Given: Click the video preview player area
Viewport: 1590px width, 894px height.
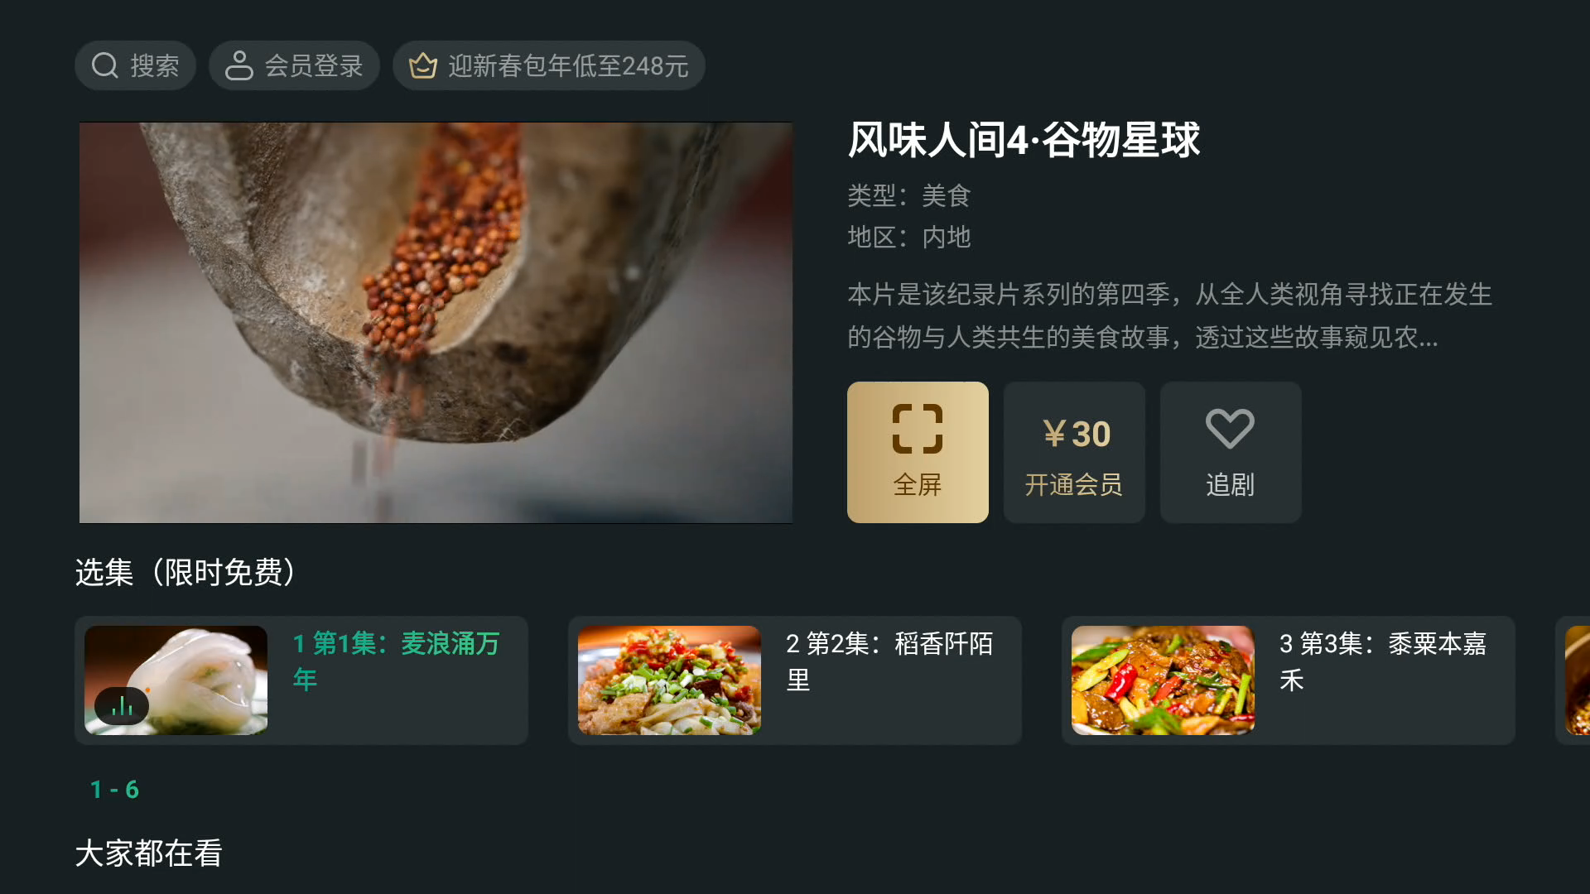Looking at the screenshot, I should click(x=436, y=323).
